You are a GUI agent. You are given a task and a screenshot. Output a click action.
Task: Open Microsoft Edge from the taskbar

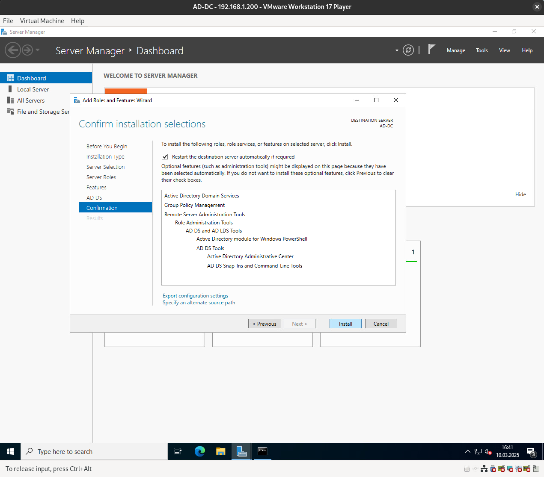pyautogui.click(x=199, y=451)
